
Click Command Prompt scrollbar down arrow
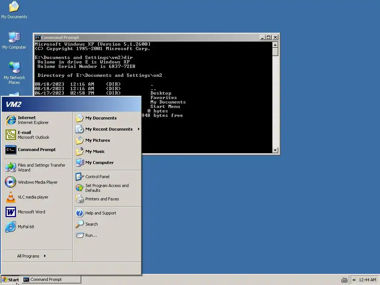(275, 150)
